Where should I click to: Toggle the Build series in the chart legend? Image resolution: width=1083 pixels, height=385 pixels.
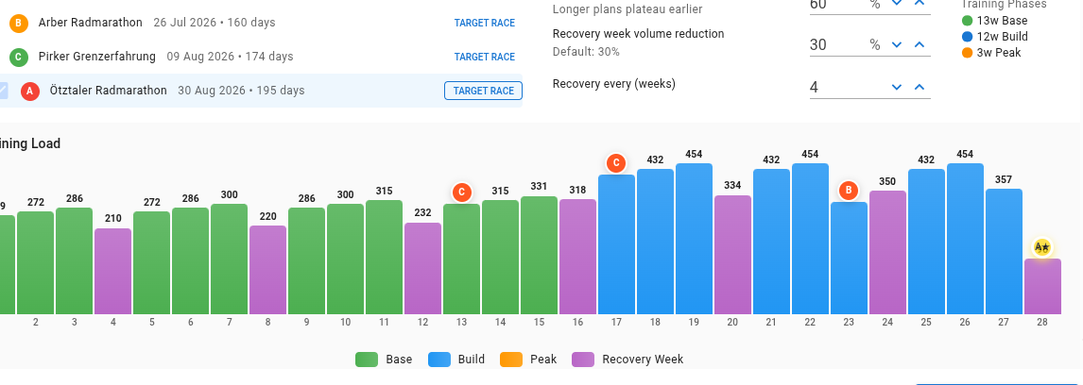pos(456,360)
